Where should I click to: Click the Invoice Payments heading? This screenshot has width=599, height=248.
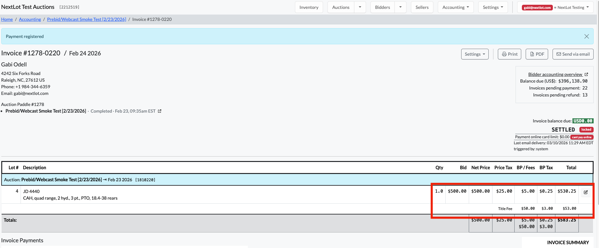tap(22, 240)
